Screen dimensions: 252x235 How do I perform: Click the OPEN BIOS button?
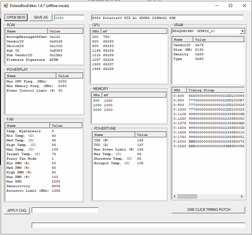coord(16,17)
